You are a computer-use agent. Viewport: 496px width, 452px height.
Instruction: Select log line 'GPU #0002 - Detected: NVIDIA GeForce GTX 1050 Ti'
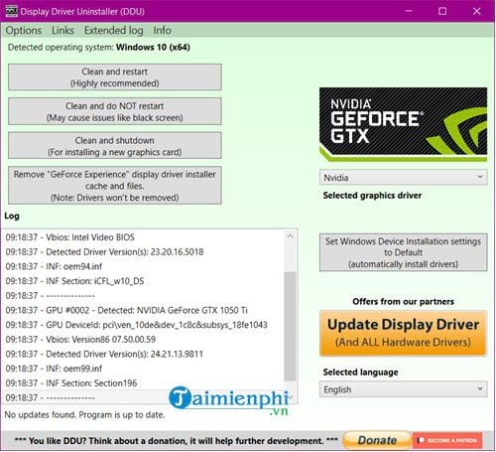click(126, 310)
